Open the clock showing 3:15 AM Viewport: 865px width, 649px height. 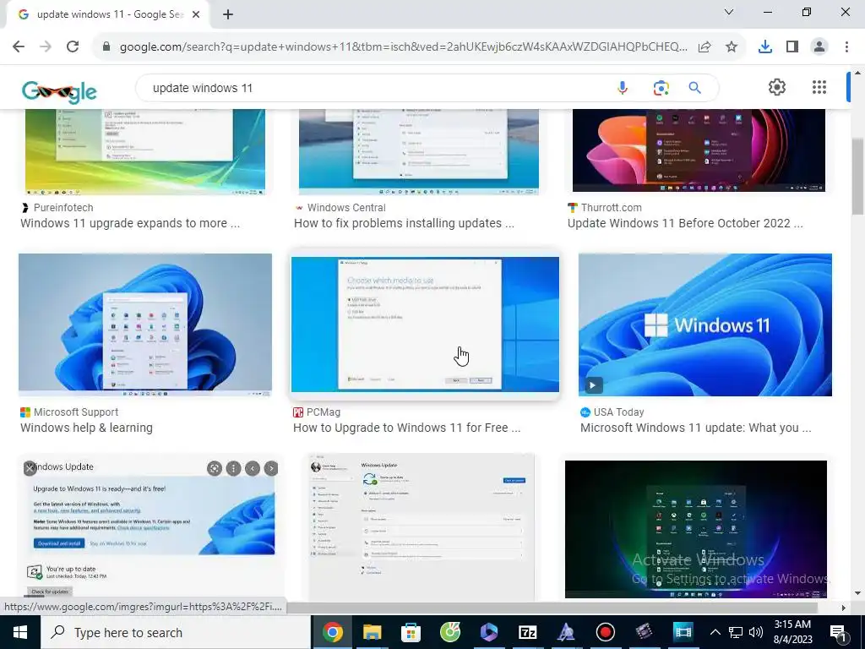[x=792, y=632]
